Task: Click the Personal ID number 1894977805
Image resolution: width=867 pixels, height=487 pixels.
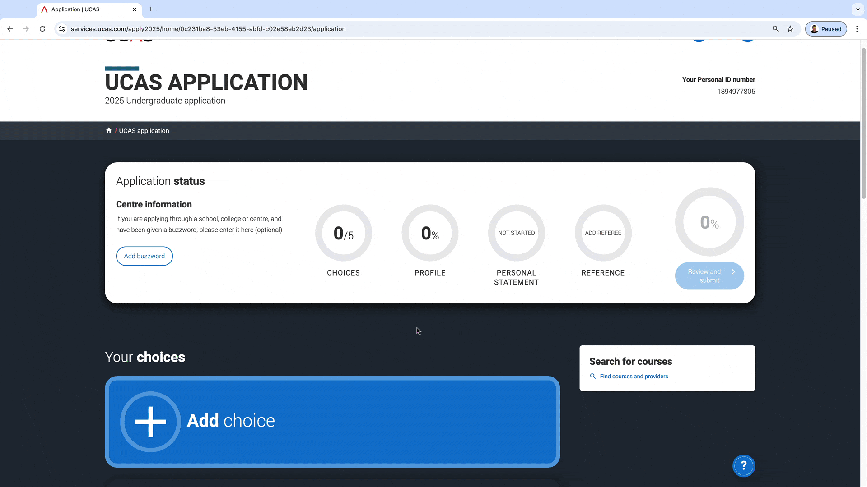Action: tap(736, 92)
